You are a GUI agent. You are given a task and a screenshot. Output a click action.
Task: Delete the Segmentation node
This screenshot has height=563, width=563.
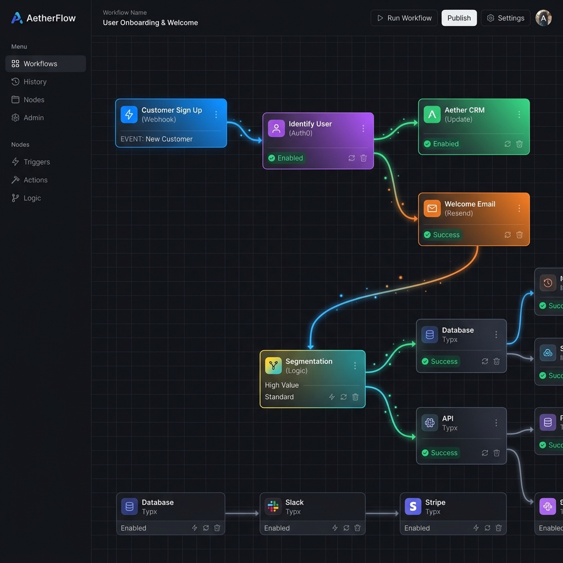[355, 397]
